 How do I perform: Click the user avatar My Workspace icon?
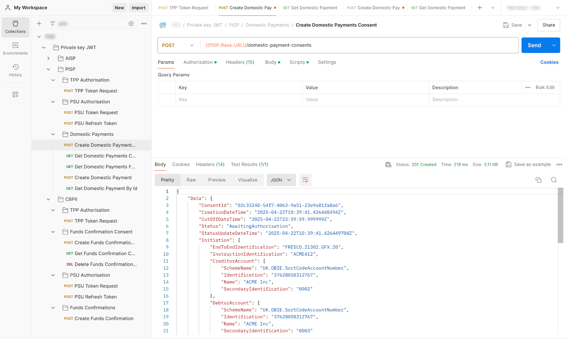pos(8,8)
